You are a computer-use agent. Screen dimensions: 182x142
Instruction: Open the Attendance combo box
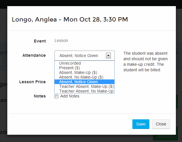pos(85,56)
